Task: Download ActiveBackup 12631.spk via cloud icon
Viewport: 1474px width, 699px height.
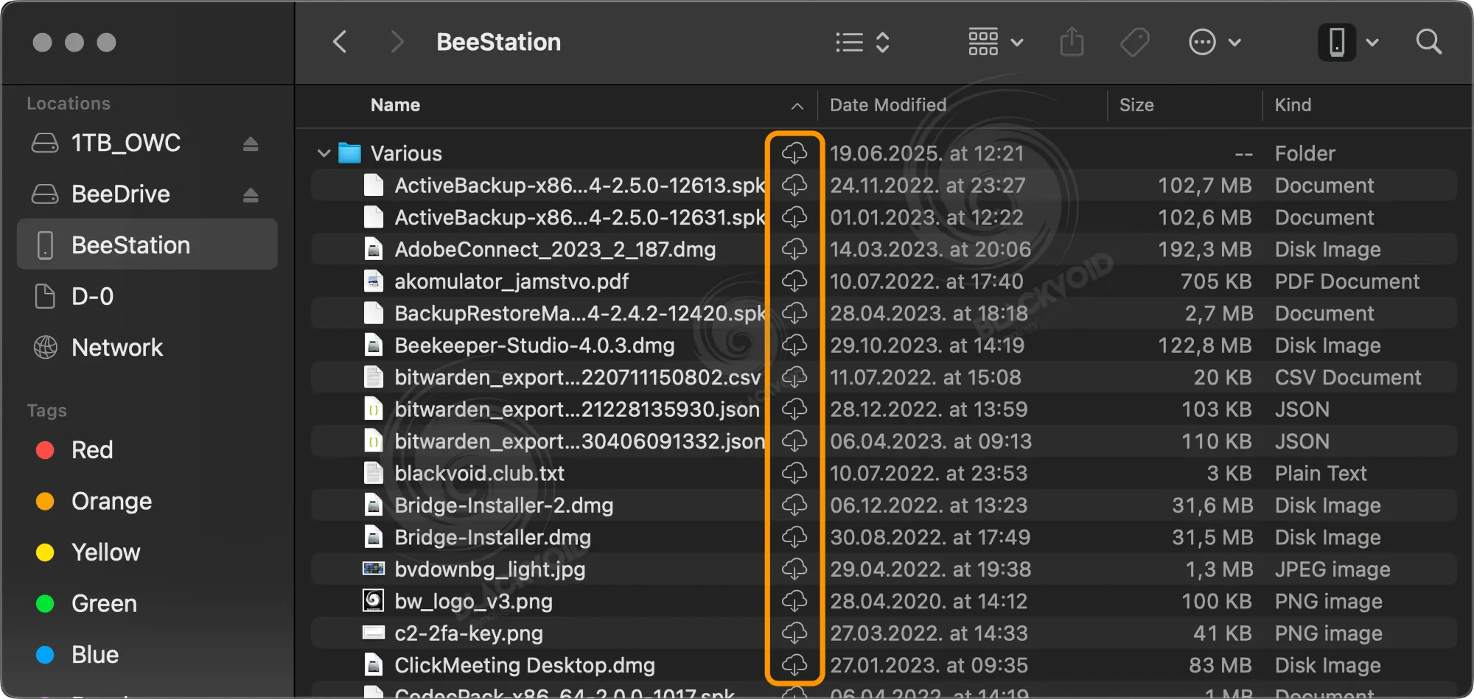Action: coord(794,217)
